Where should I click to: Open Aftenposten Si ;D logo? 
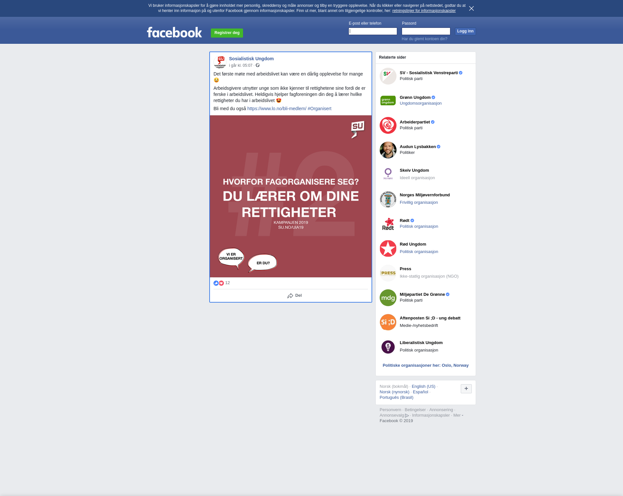pos(388,322)
